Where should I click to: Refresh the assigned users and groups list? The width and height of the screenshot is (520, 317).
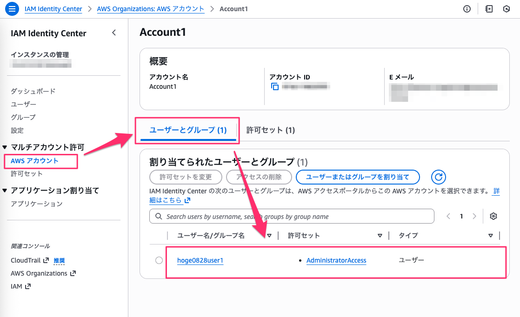tap(439, 177)
